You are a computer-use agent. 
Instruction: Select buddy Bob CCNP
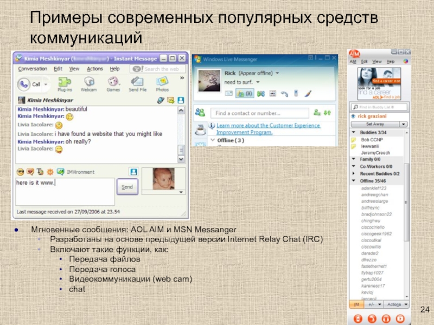372,140
